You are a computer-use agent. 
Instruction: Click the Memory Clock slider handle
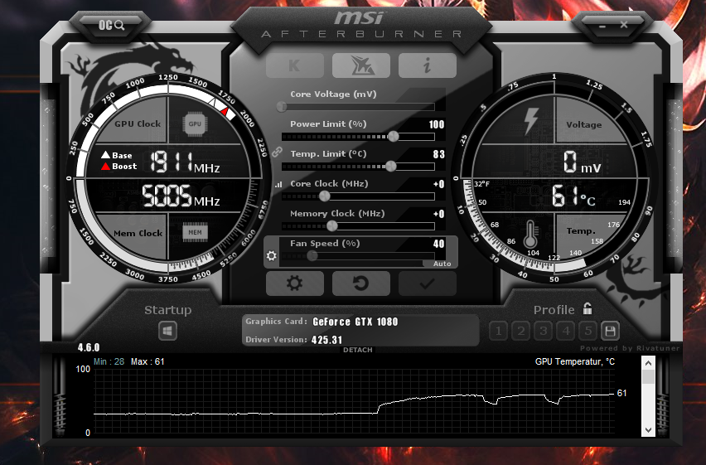[331, 225]
